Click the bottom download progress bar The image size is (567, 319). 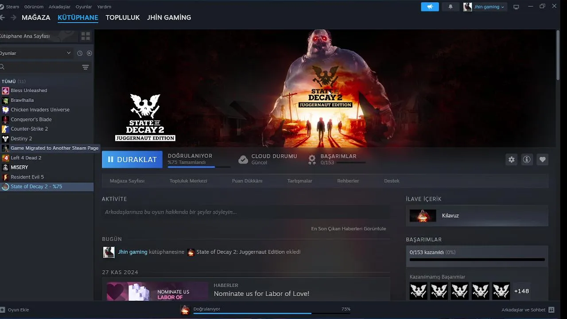[272, 313]
